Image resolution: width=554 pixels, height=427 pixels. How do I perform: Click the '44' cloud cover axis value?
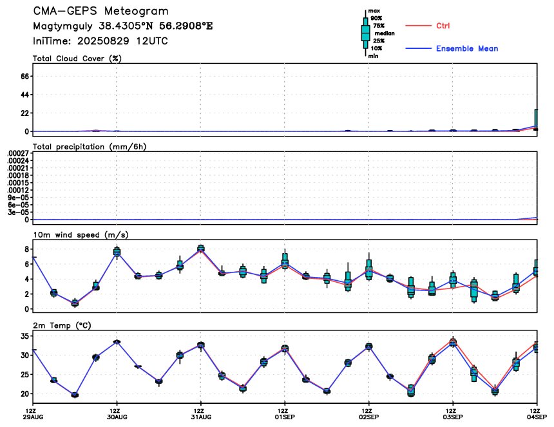coord(24,95)
